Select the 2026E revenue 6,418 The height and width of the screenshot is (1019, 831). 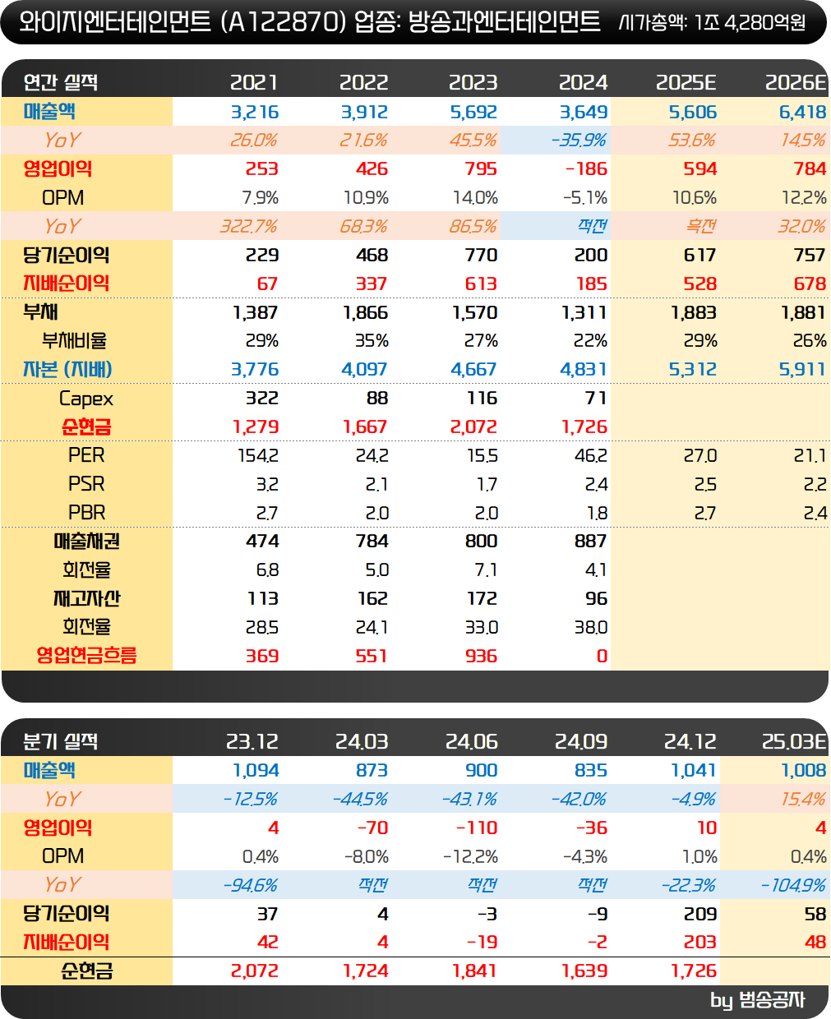click(802, 112)
